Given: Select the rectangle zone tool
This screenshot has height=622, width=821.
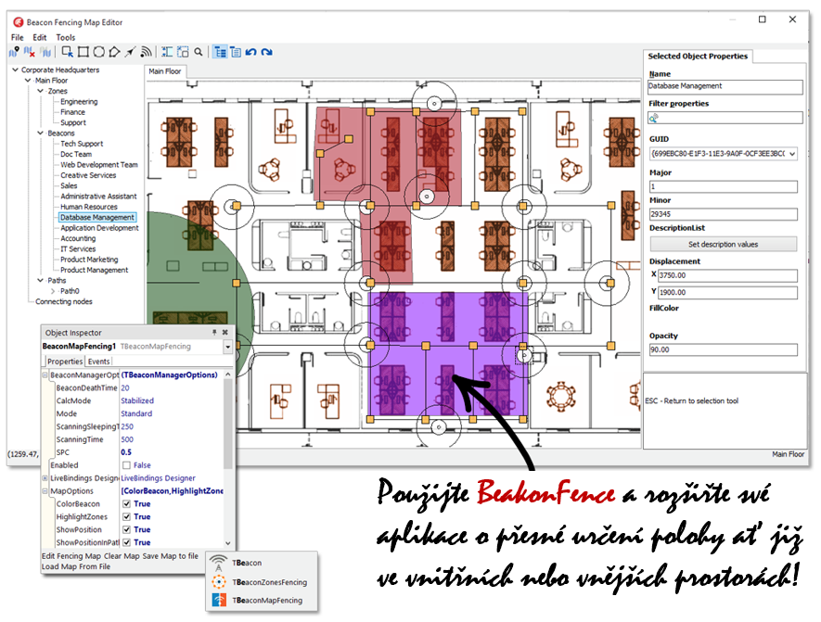Looking at the screenshot, I should (83, 52).
